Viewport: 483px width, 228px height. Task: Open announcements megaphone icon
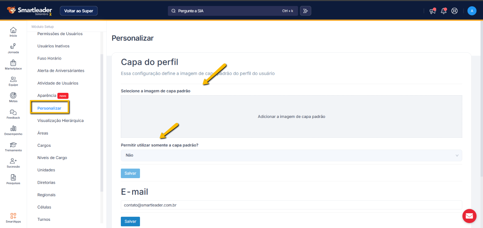(x=433, y=11)
